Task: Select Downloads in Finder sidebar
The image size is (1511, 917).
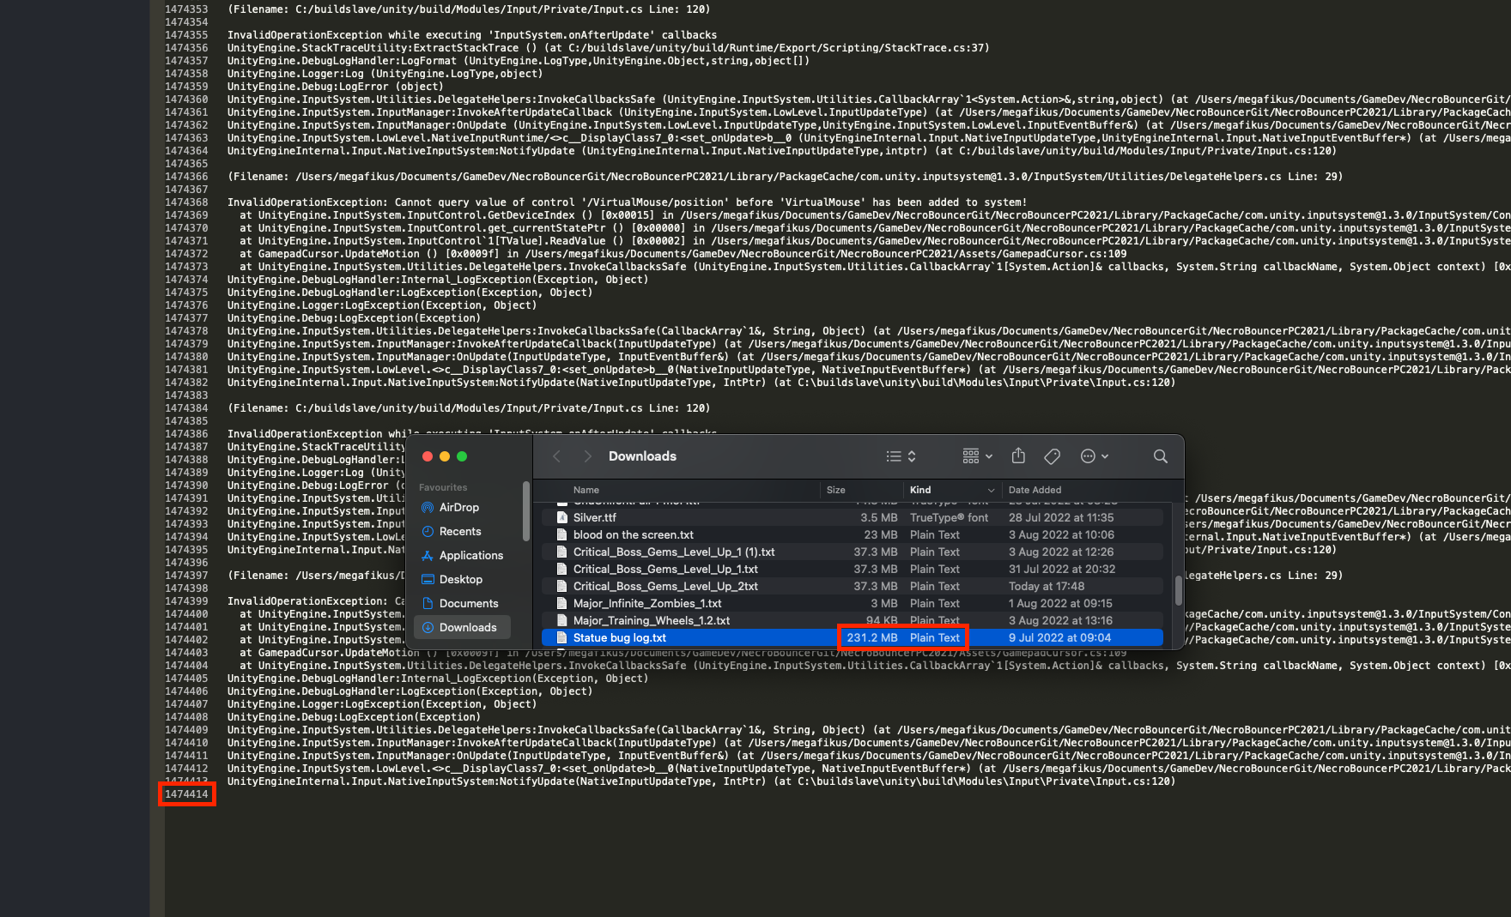Action: [x=462, y=628]
